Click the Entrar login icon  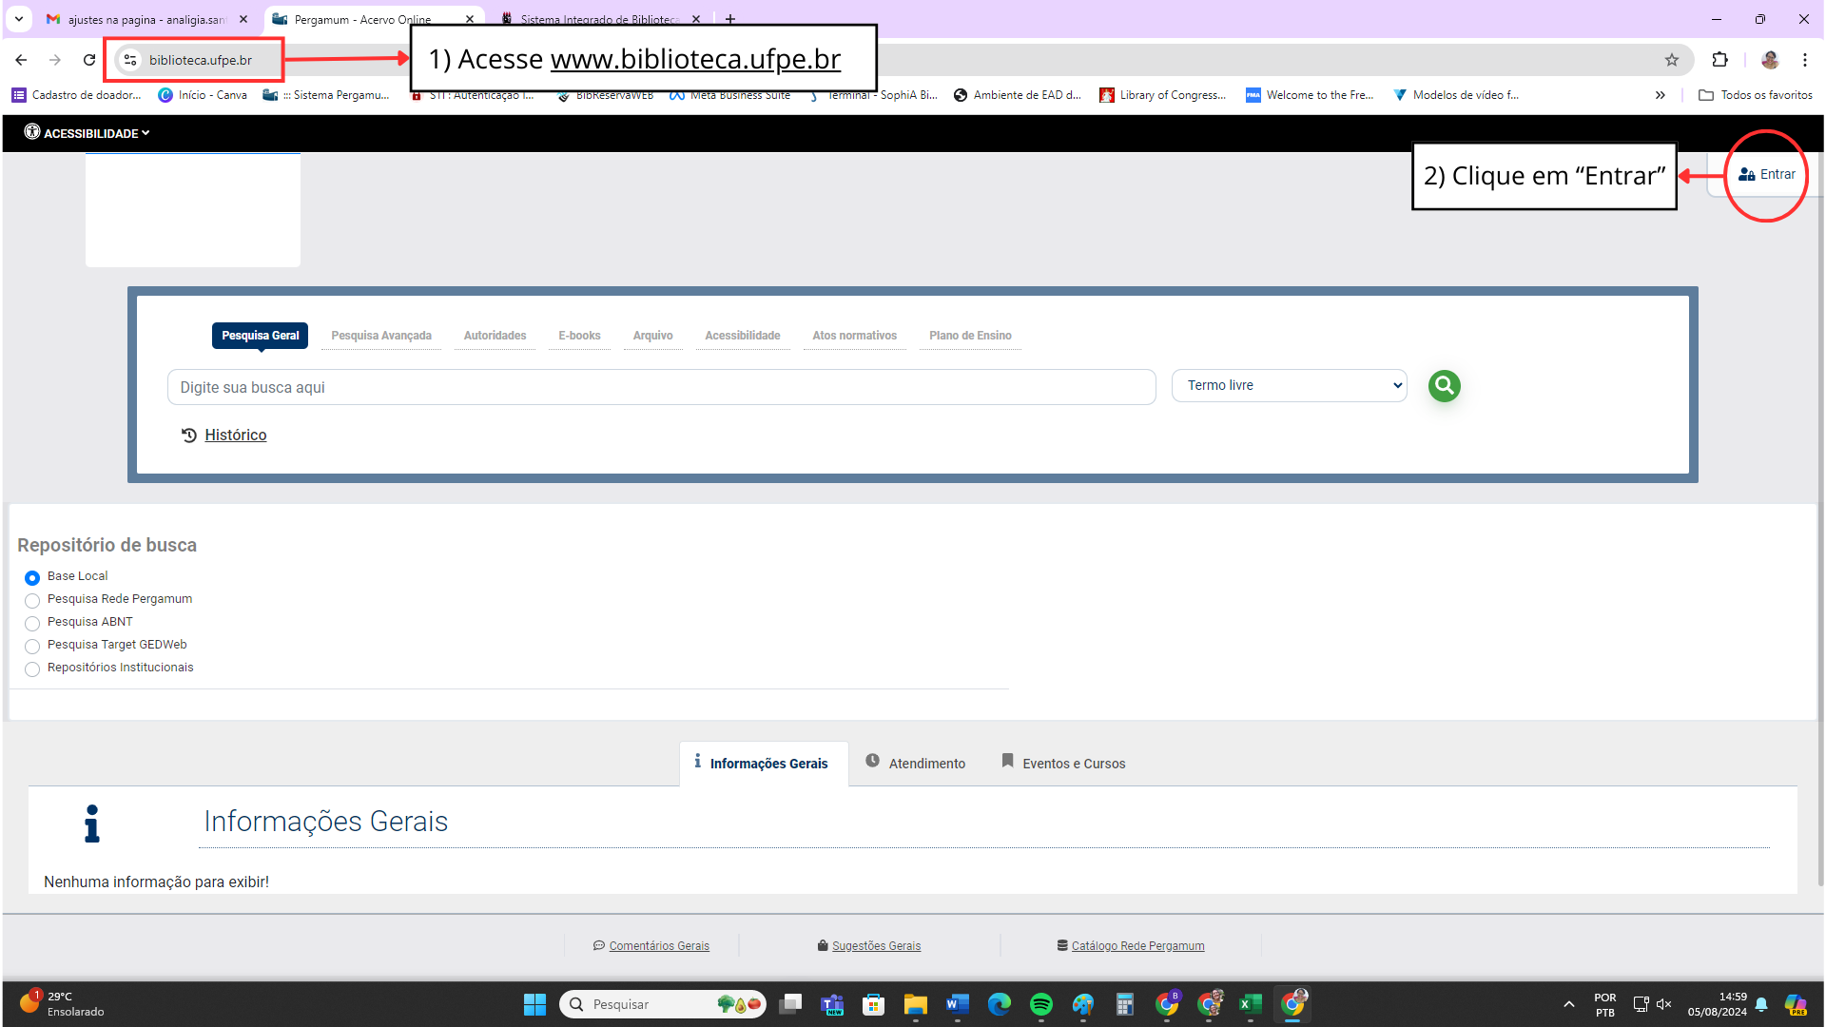(1746, 174)
